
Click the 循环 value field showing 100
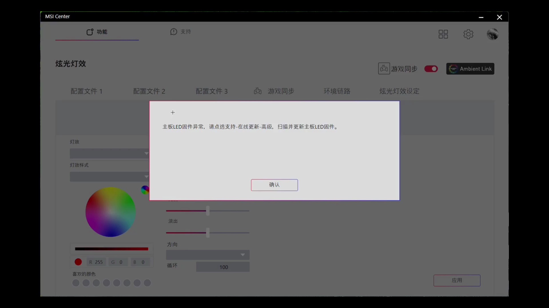click(223, 267)
